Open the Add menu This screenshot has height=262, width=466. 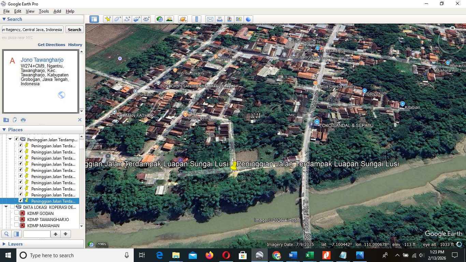coord(57,11)
